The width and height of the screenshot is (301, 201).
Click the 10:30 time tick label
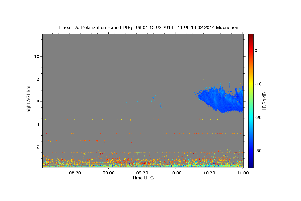[209, 173]
